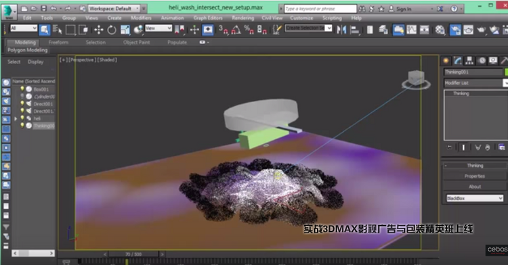508x265 pixels.
Task: Click the search keyword input field
Action: click(320, 9)
